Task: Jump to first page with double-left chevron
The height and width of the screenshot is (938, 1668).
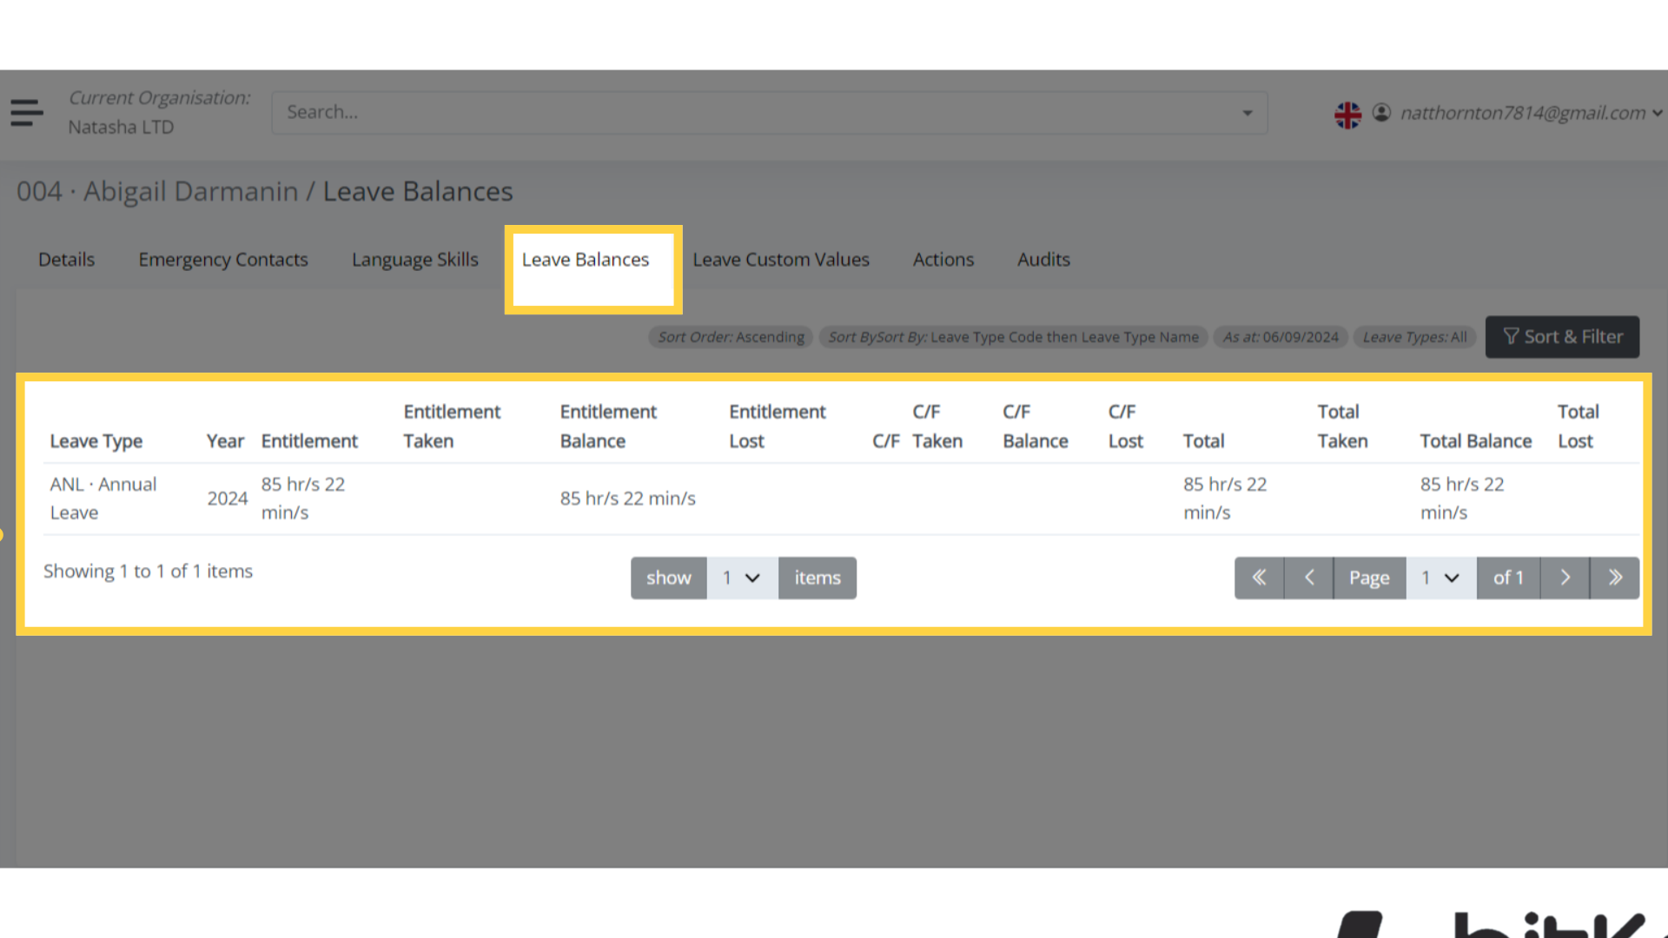Action: click(x=1258, y=577)
